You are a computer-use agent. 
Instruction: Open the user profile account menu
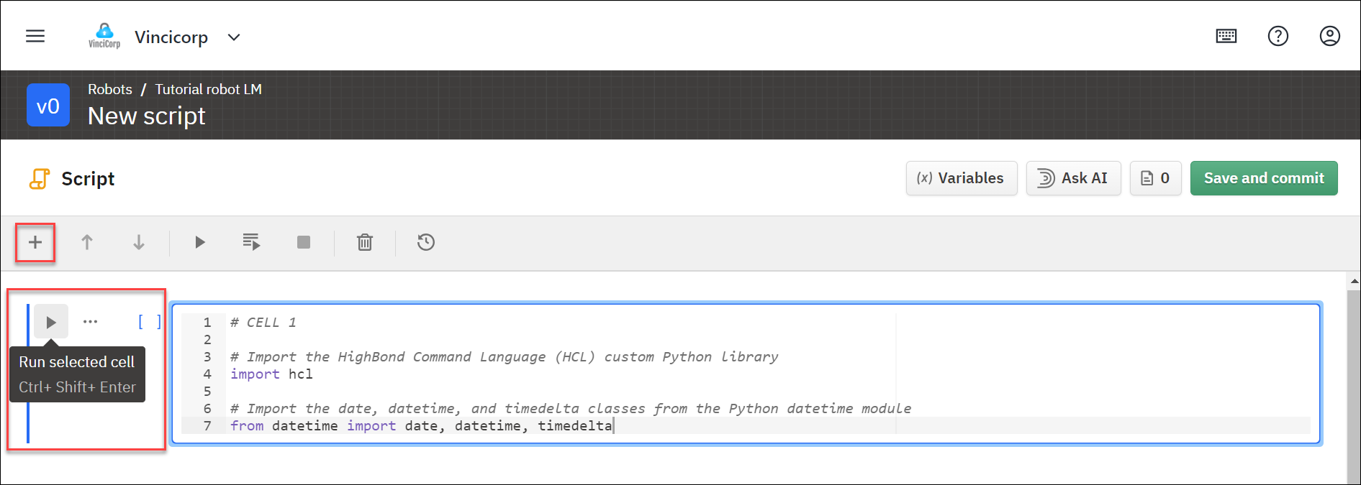pos(1329,36)
